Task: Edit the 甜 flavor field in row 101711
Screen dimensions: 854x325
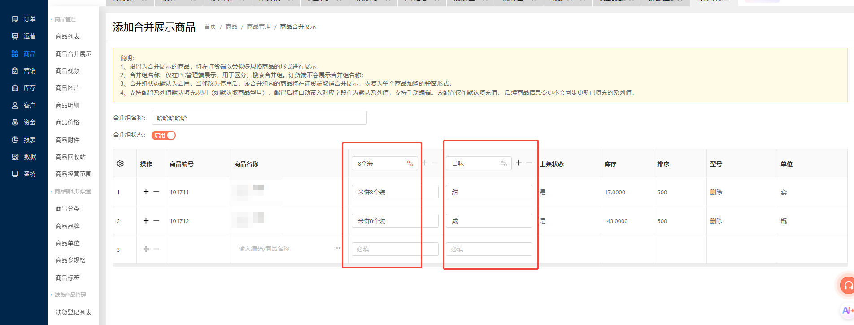Action: pyautogui.click(x=489, y=192)
